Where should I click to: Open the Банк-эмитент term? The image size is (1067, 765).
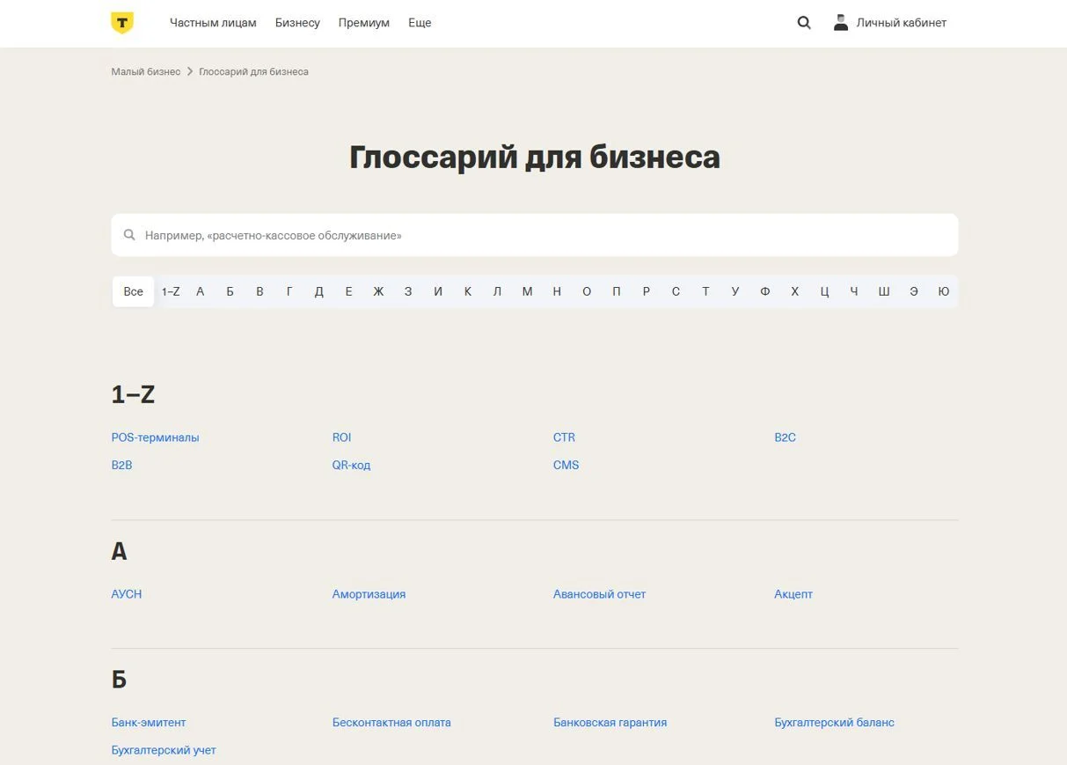(149, 723)
